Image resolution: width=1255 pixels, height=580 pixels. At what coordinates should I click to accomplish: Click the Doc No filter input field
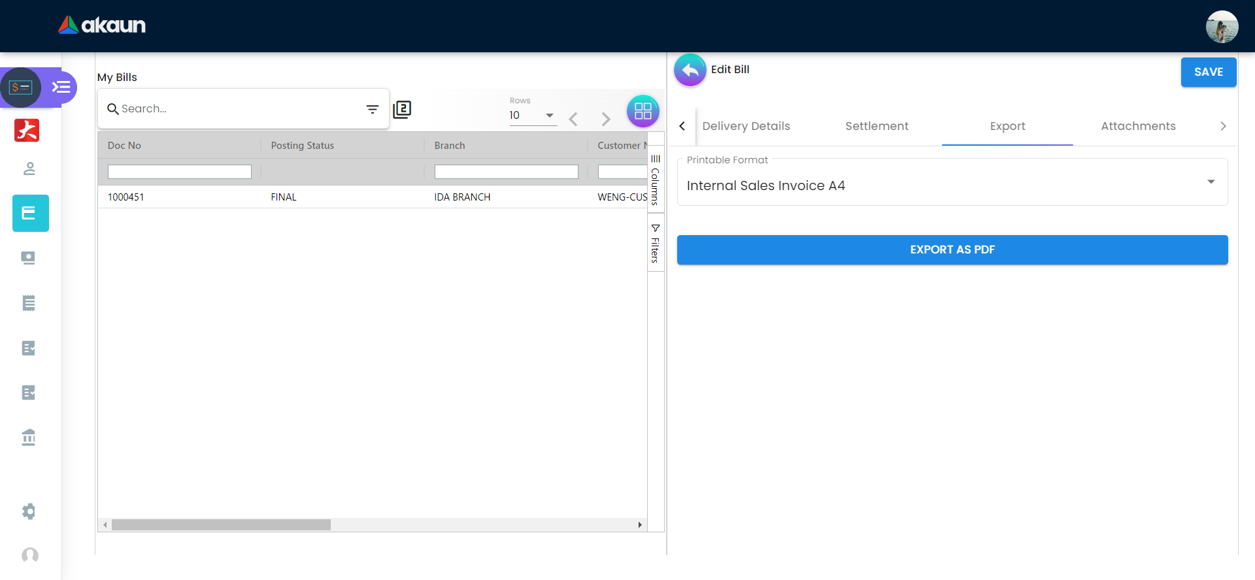179,172
